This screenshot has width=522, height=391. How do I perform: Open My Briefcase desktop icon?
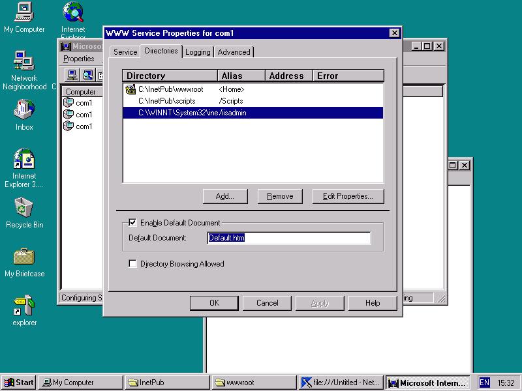(24, 256)
